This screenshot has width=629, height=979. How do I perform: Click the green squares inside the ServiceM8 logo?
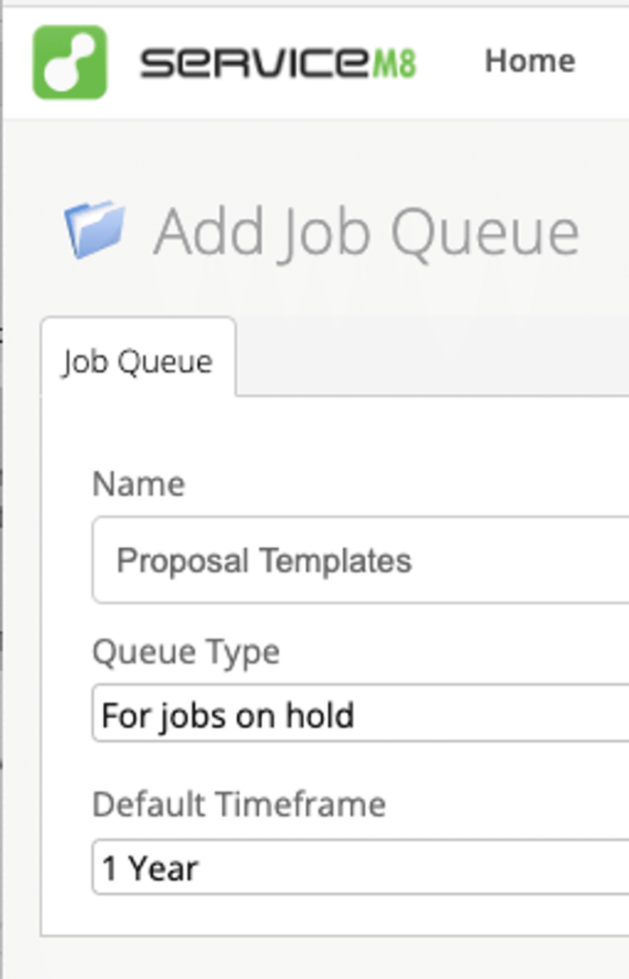pos(66,60)
